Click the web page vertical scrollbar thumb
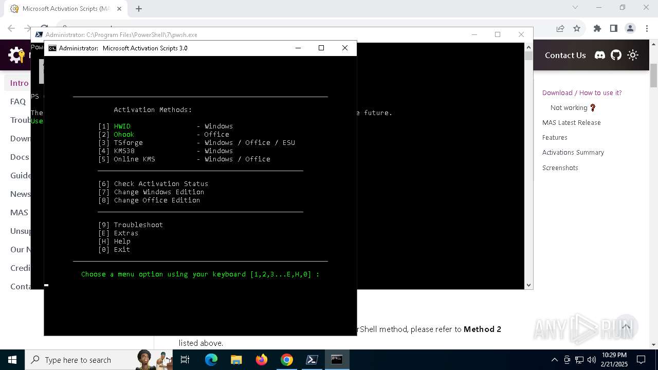This screenshot has height=370, width=658. pos(654,76)
